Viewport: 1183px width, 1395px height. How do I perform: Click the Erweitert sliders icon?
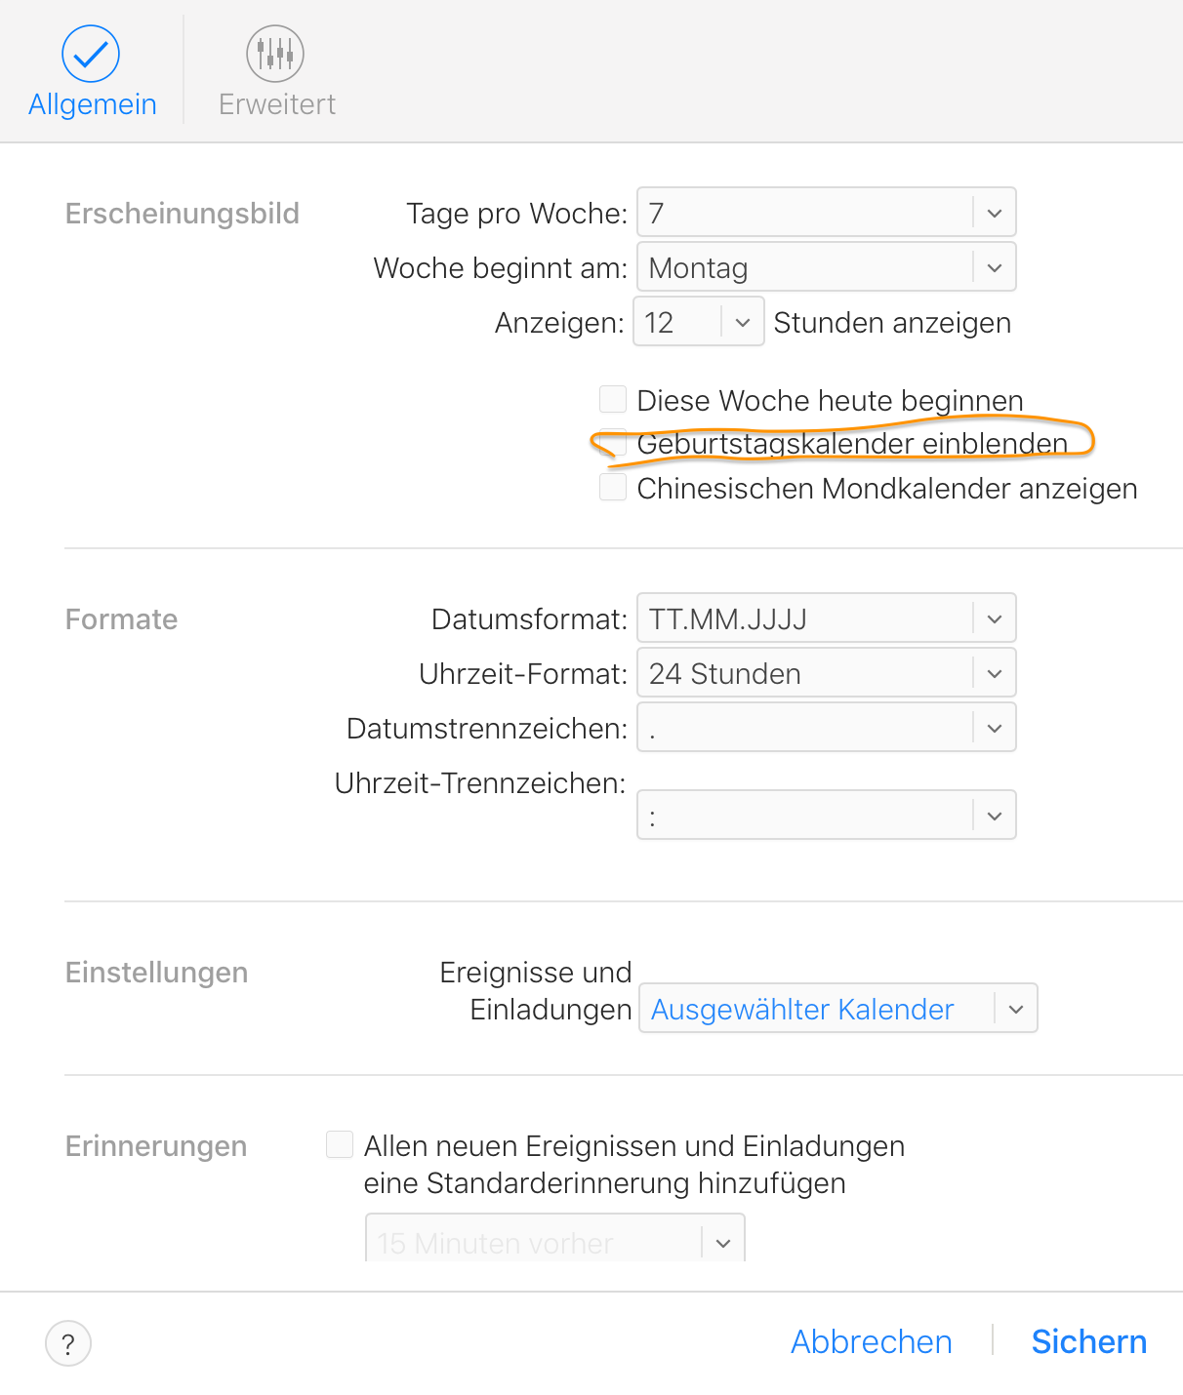pos(275,55)
